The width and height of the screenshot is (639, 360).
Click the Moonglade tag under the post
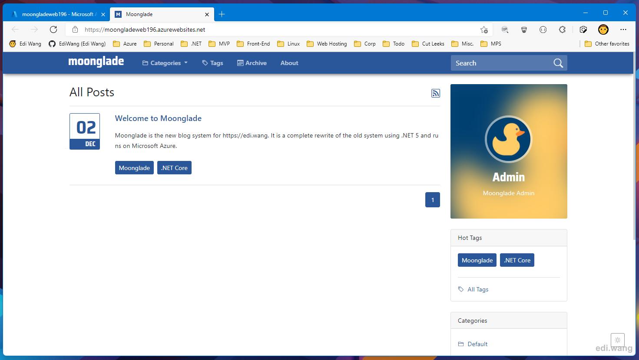(134, 168)
